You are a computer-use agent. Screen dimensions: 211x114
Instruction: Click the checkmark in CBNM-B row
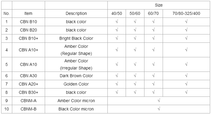click(x=159, y=109)
